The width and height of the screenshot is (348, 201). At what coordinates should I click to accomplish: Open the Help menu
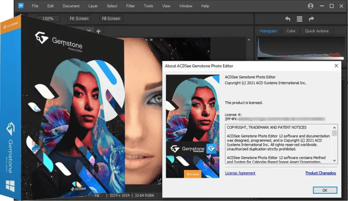coord(205,6)
